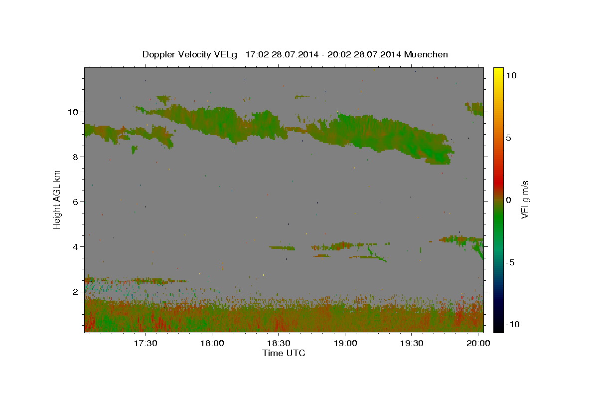The image size is (598, 399).
Task: Click the 19:00 time tick label
Action: (x=345, y=344)
